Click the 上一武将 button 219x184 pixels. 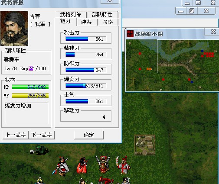[x=16, y=135]
